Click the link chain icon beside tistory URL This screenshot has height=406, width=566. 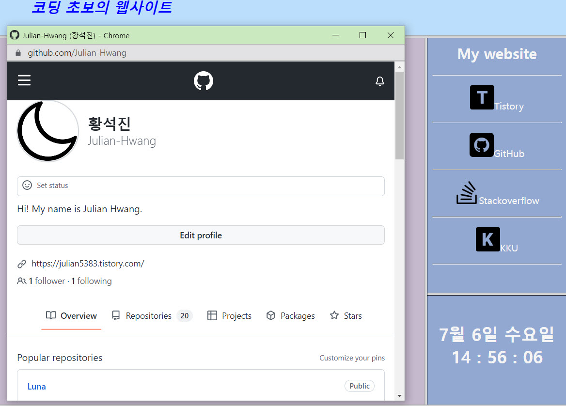22,264
